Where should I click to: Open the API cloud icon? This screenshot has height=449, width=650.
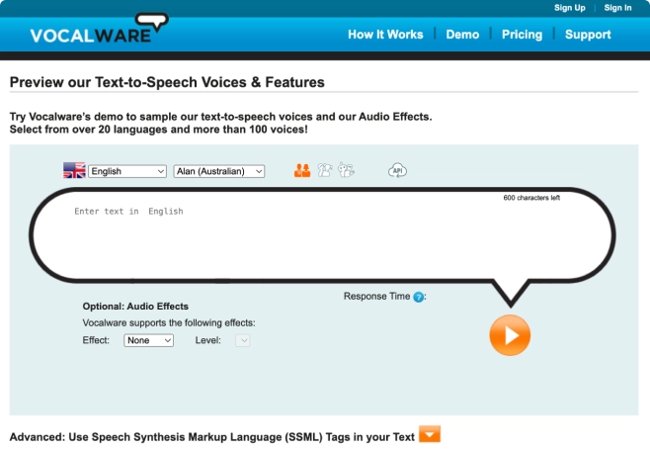(397, 170)
